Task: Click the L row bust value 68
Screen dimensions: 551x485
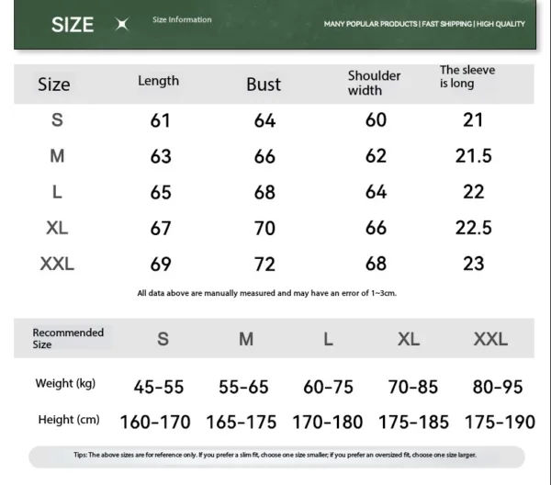Action: point(264,193)
